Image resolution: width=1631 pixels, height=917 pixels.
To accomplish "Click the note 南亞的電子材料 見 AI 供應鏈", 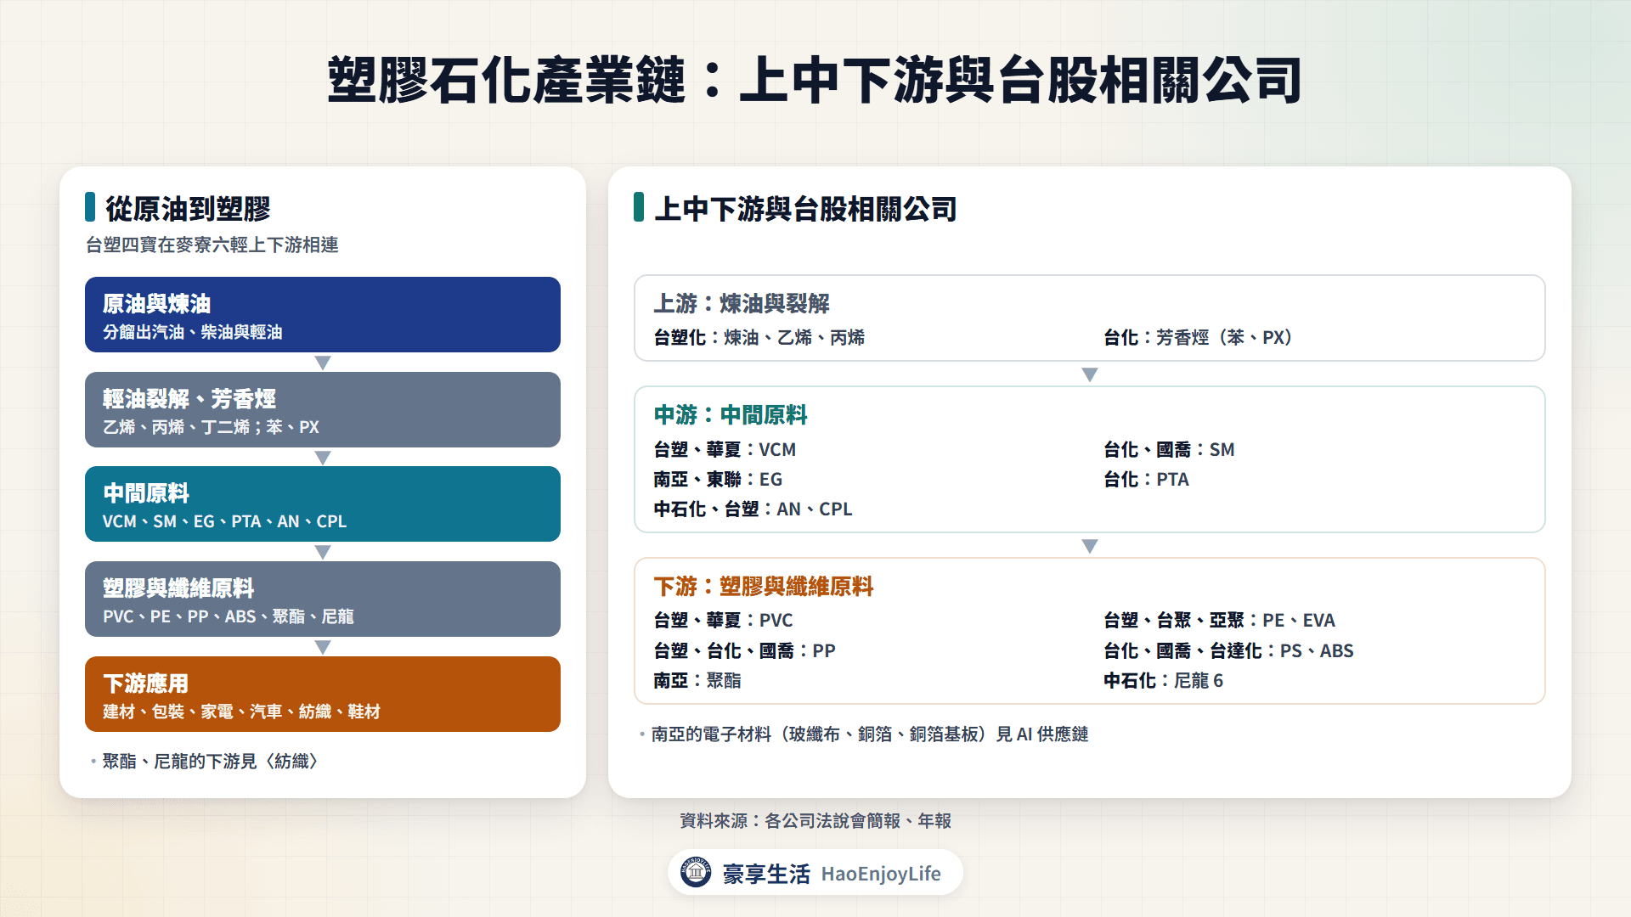I will tap(870, 734).
